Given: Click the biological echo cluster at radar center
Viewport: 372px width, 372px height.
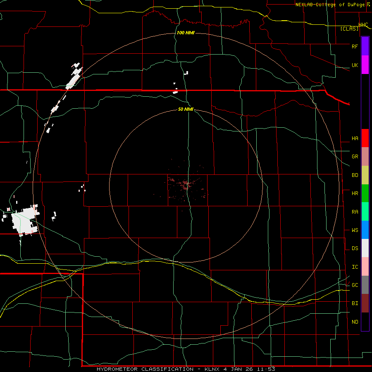Looking at the screenshot, I should 185,185.
